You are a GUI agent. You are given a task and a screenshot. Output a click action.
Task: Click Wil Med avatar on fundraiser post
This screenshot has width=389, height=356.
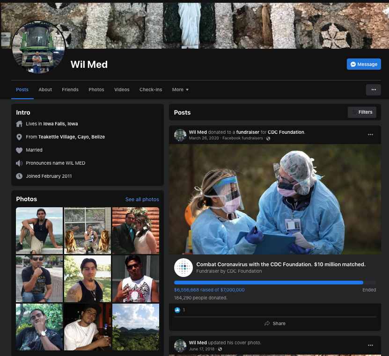pos(180,135)
